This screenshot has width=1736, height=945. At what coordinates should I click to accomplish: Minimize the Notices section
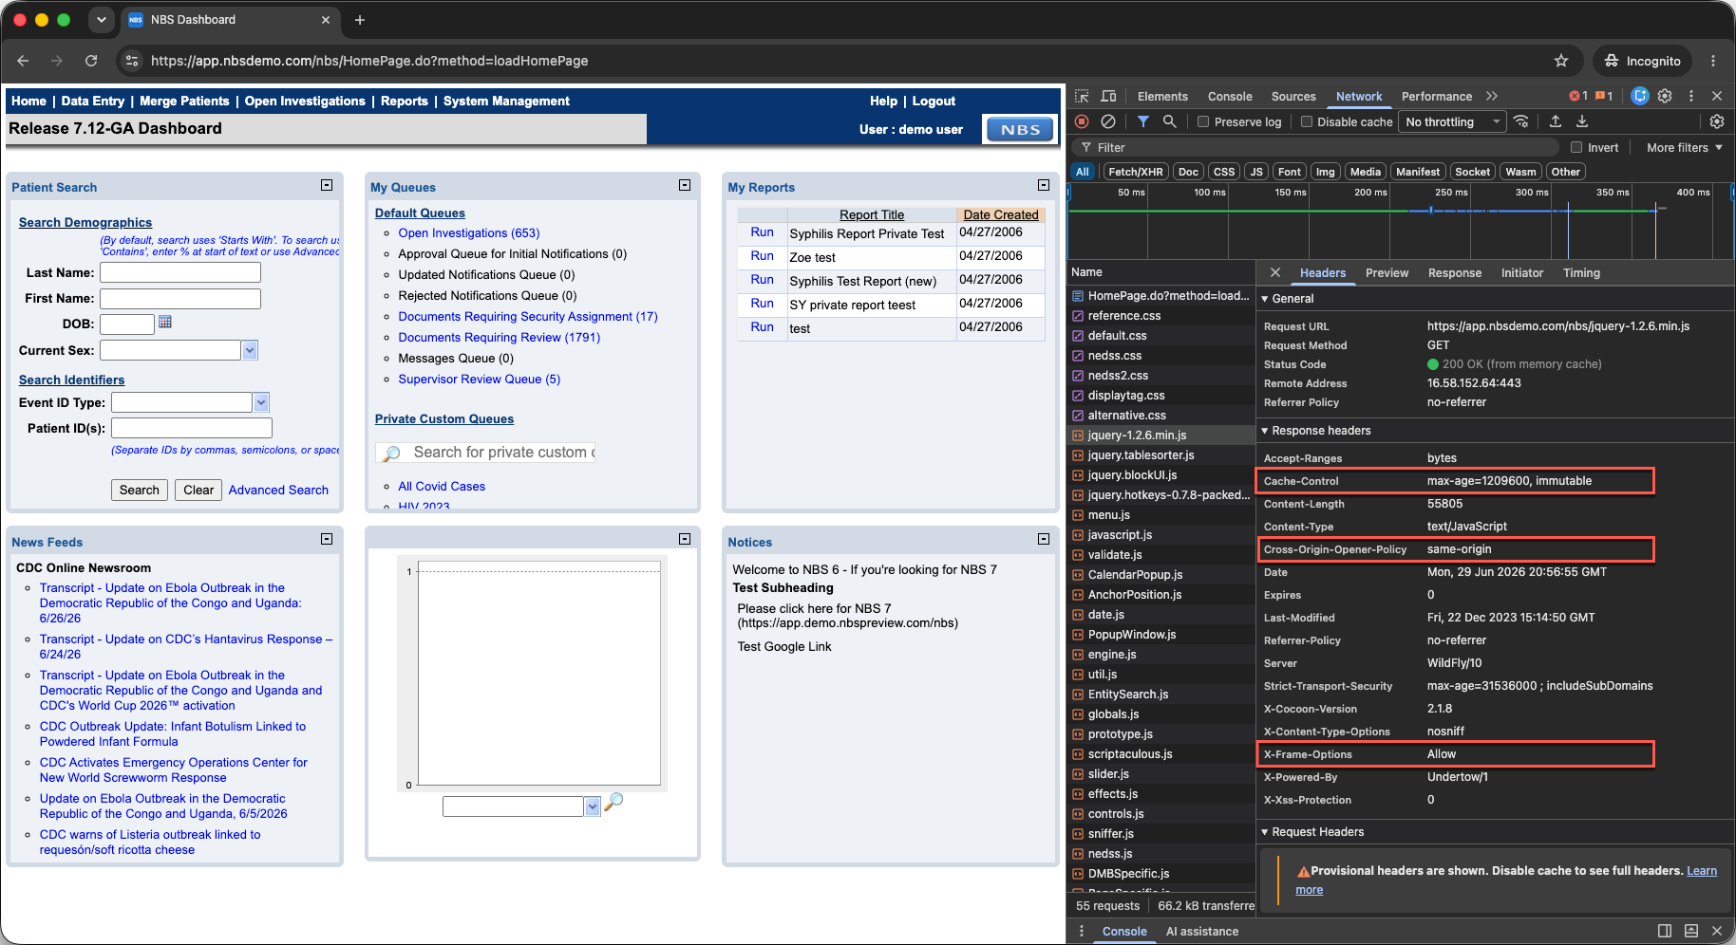click(1044, 539)
